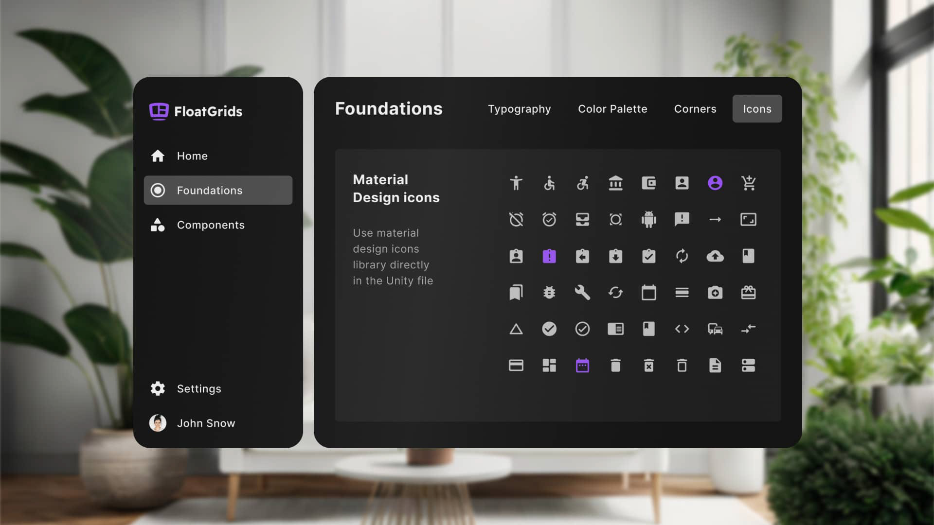This screenshot has width=934, height=525.
Task: Click the FloatGrids logo
Action: coord(196,111)
